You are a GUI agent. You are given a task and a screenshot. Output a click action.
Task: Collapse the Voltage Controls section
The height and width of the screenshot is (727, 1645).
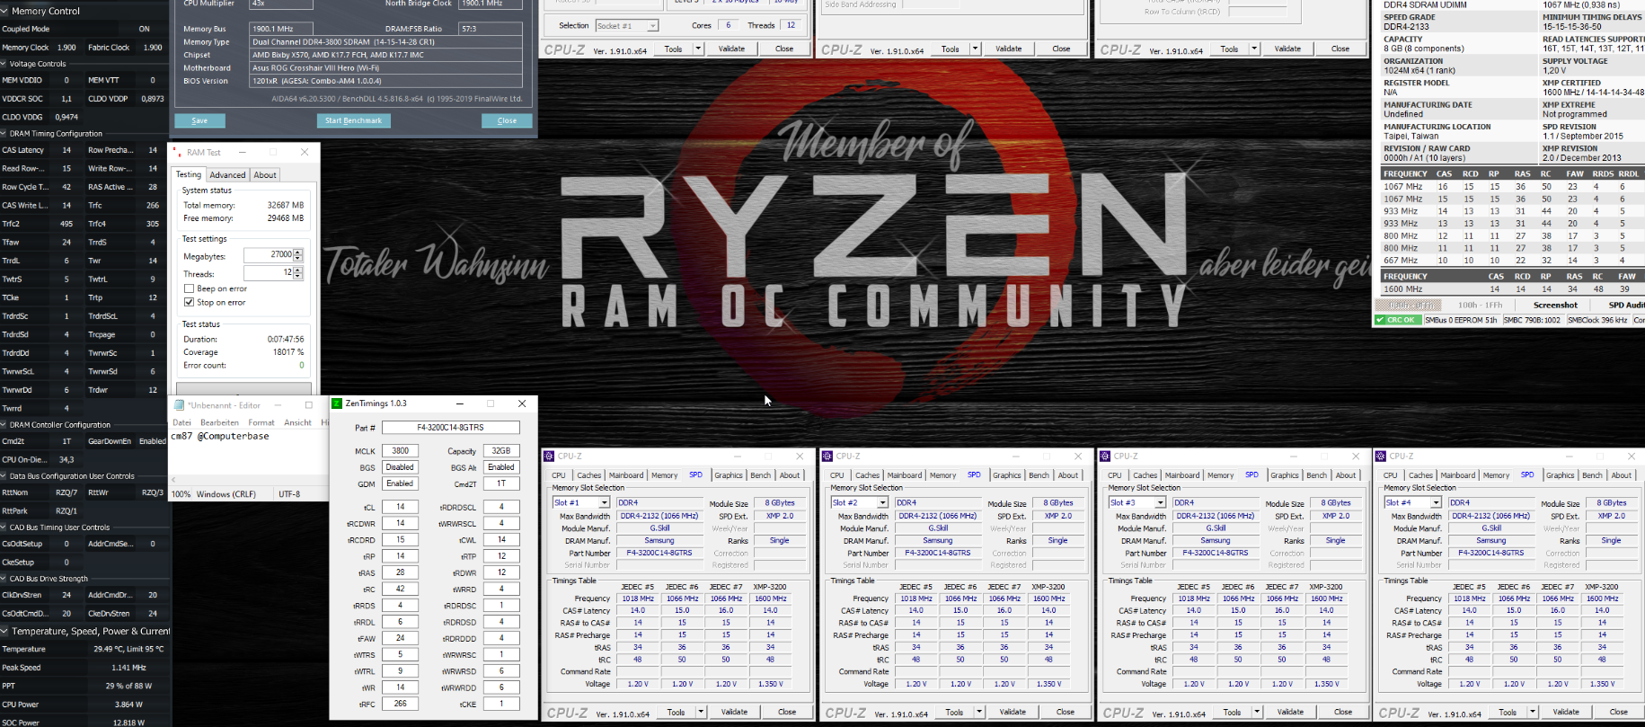pos(4,64)
